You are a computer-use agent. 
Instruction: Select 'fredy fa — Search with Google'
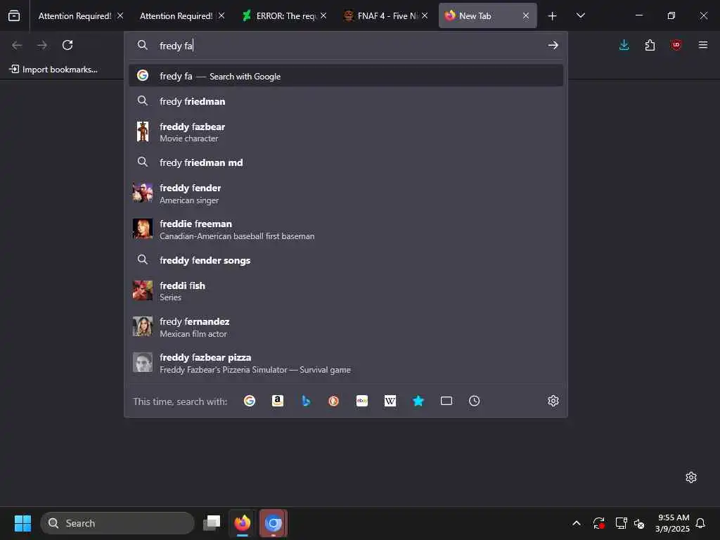(346, 76)
